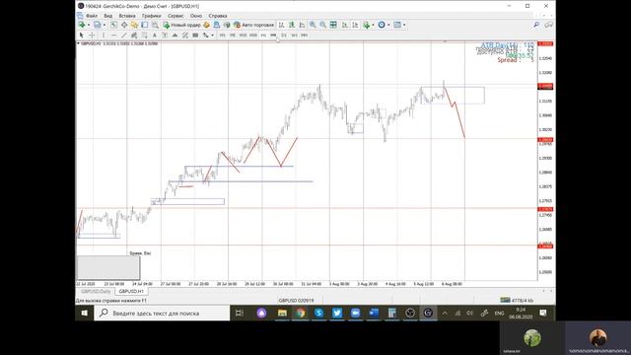This screenshot has width=631, height=355.
Task: Open the Strategy Tester icon
Action: 155,25
